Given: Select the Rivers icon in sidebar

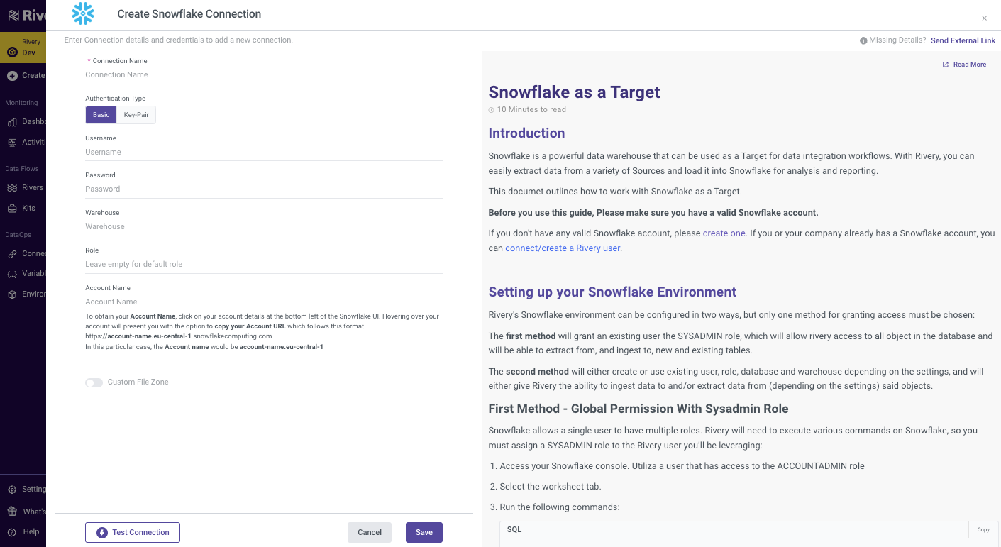Looking at the screenshot, I should pos(12,188).
